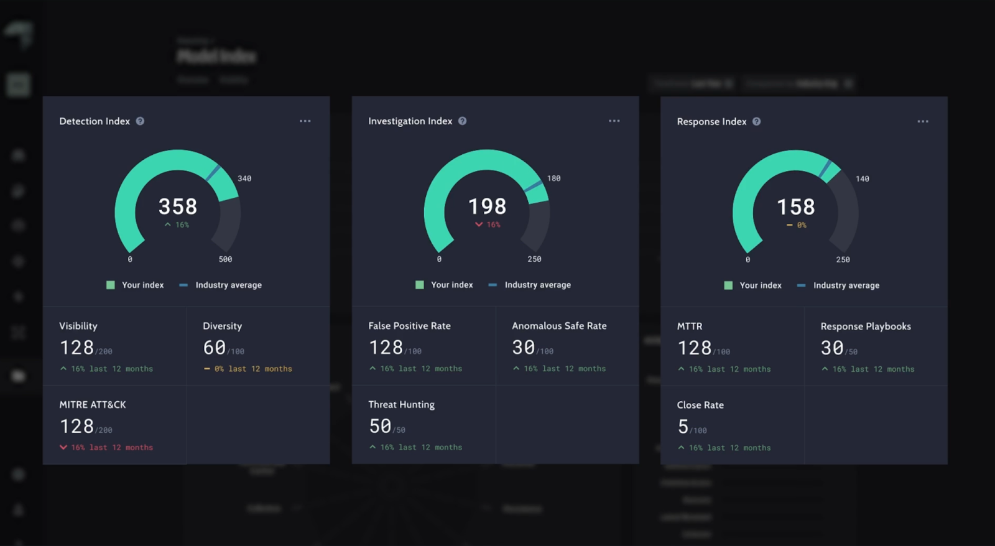The image size is (995, 546).
Task: Open the Detection Index three-dot menu
Action: 305,121
